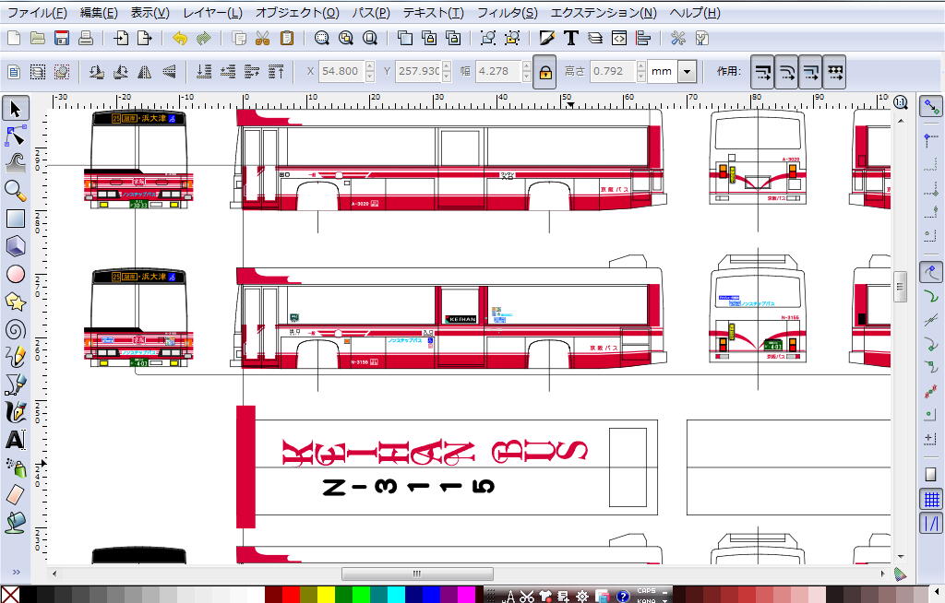
Task: Select the Node edit tool
Action: (x=15, y=136)
